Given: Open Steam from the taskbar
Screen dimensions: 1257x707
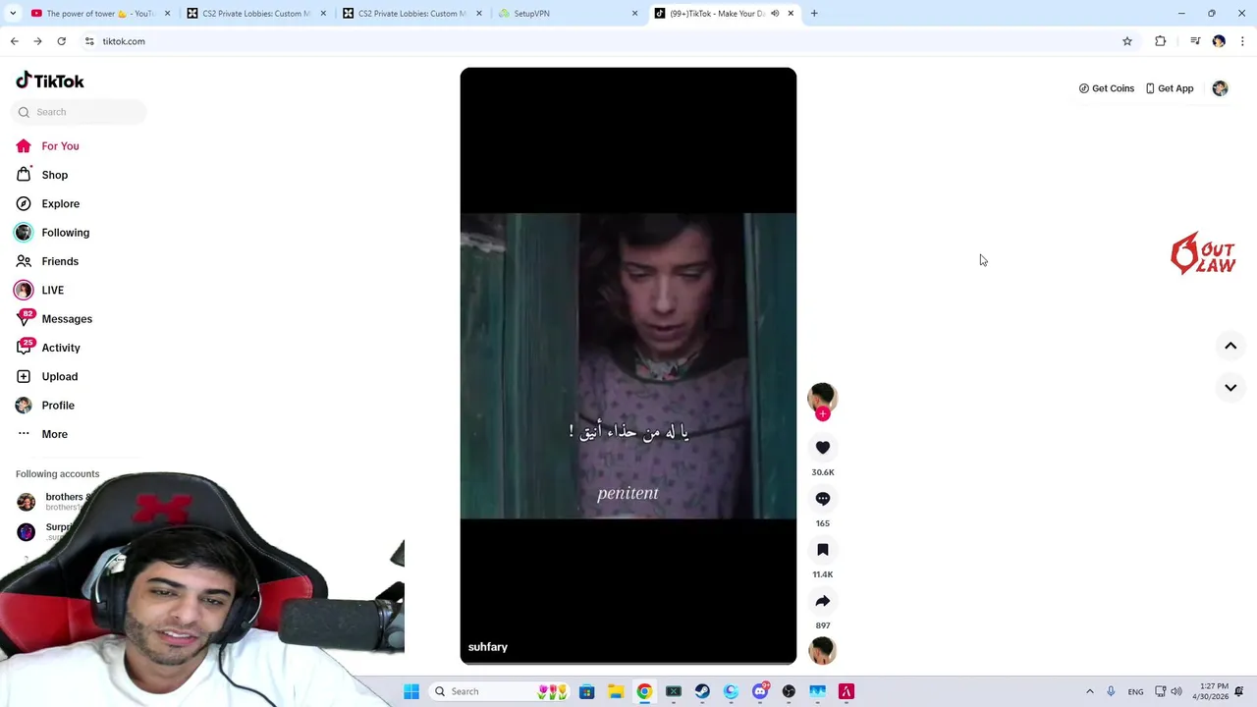Looking at the screenshot, I should [x=702, y=691].
